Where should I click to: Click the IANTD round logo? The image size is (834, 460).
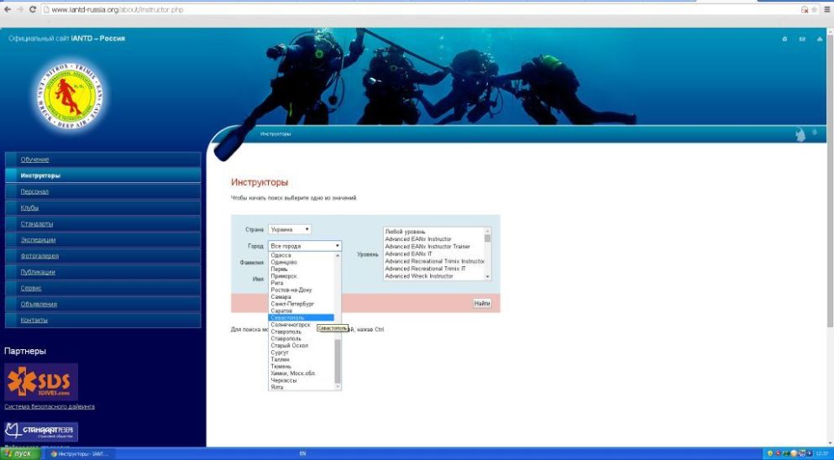coord(70,97)
